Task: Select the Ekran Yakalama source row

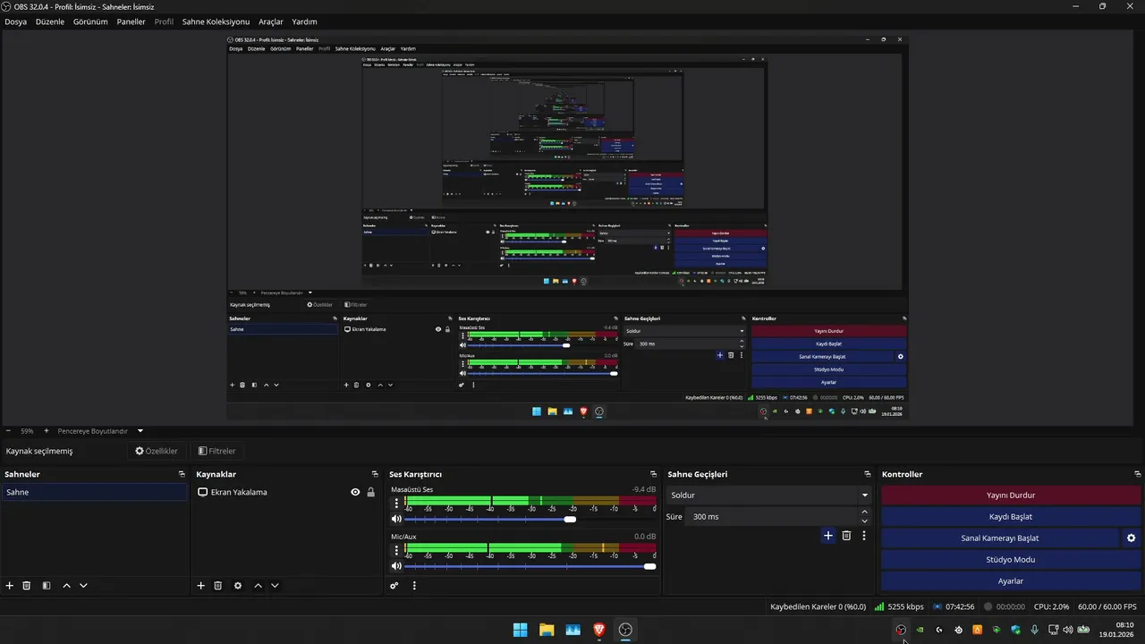Action: point(285,492)
